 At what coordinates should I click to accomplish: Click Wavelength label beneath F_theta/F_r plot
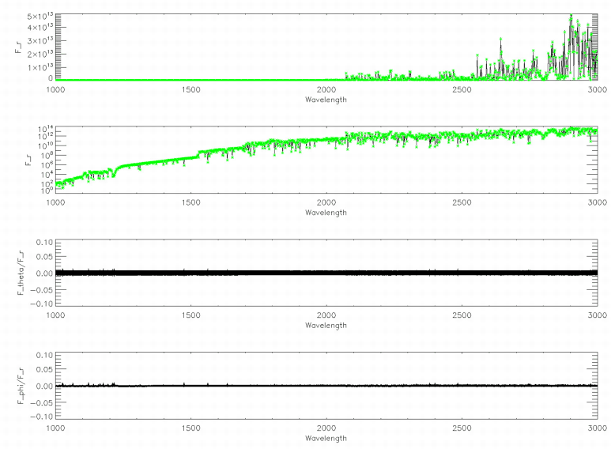[x=325, y=325]
